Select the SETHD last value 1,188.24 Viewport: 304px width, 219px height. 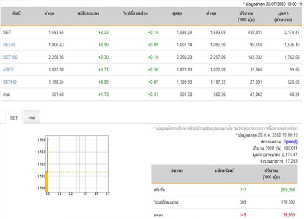click(x=56, y=82)
